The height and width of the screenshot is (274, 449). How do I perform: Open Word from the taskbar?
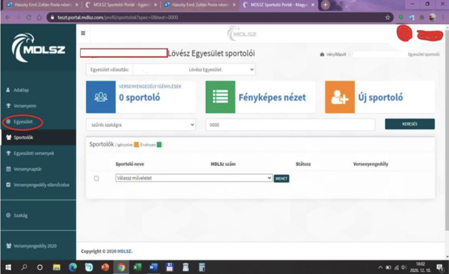[153, 267]
